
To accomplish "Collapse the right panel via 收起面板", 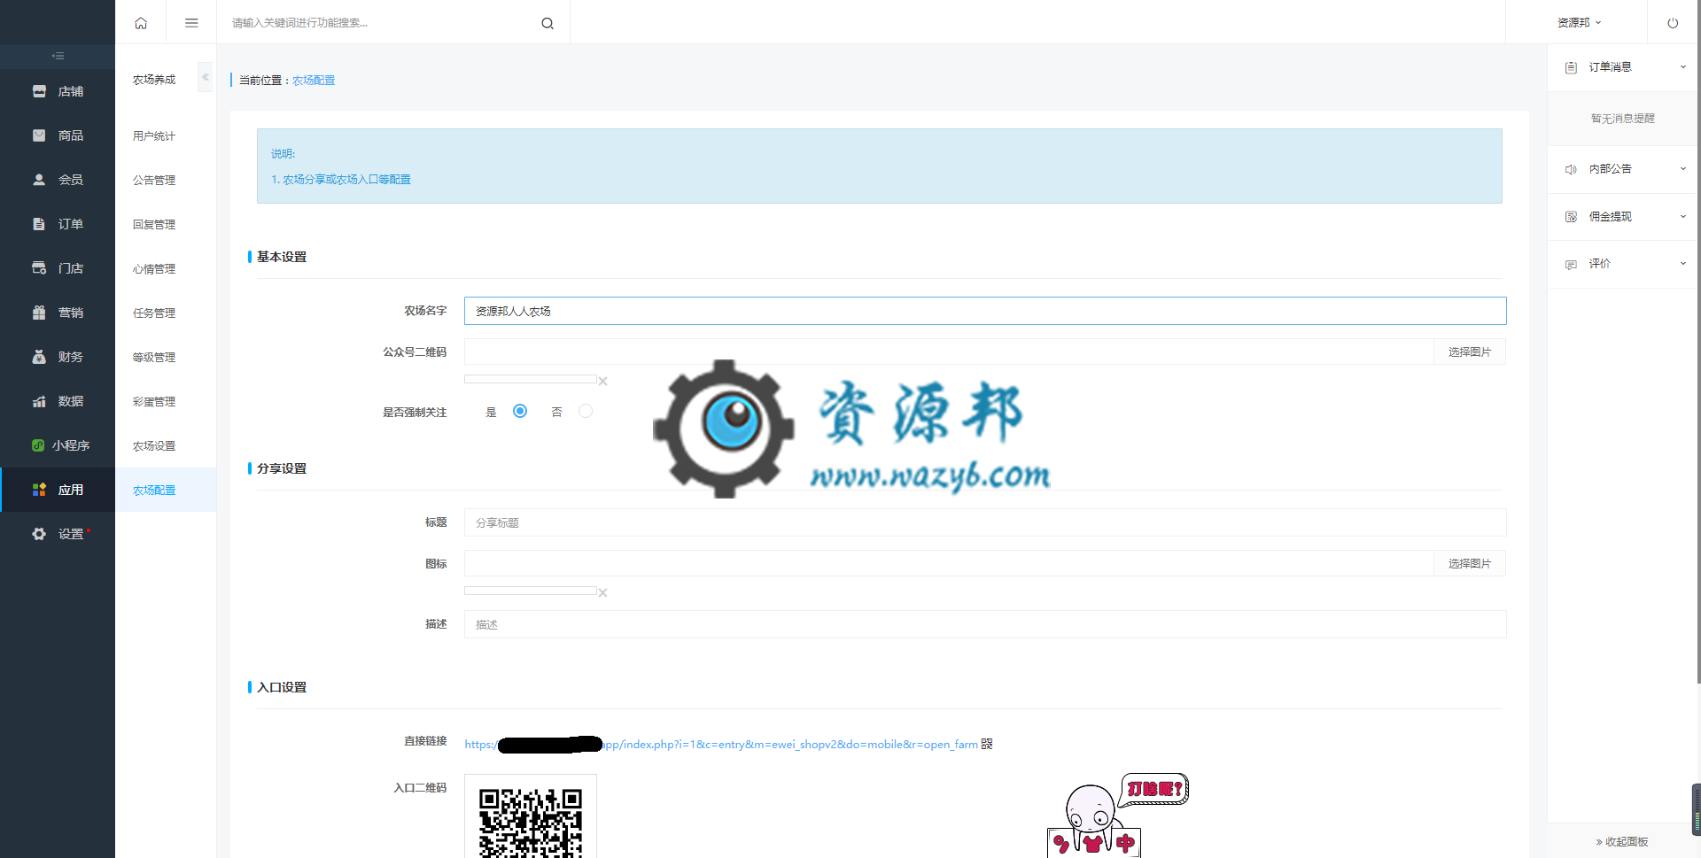I will (x=1622, y=842).
